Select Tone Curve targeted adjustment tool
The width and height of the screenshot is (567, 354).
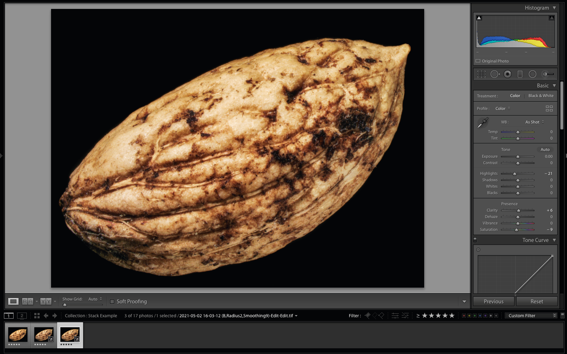click(478, 250)
